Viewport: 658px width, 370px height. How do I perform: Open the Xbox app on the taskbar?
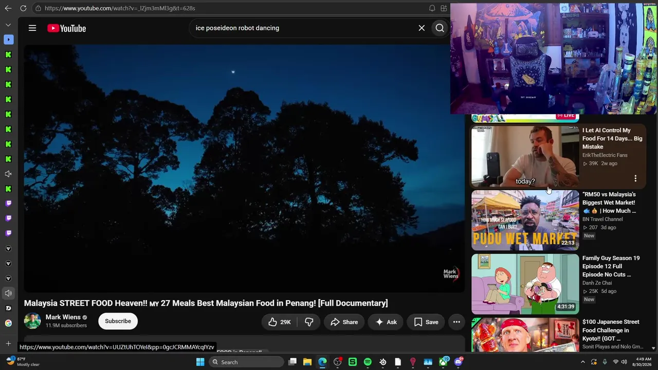(443, 362)
